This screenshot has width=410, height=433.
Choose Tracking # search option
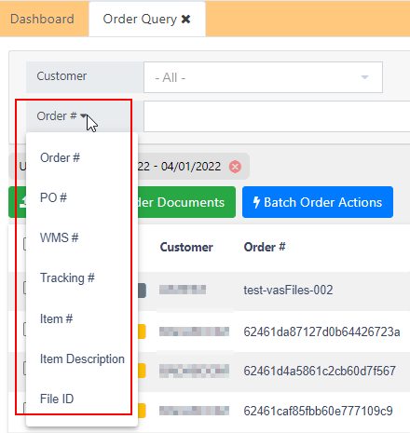click(x=67, y=277)
